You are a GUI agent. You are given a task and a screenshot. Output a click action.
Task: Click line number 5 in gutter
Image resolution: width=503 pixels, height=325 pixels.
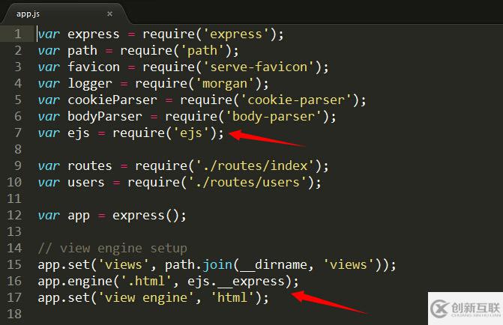tap(18, 100)
